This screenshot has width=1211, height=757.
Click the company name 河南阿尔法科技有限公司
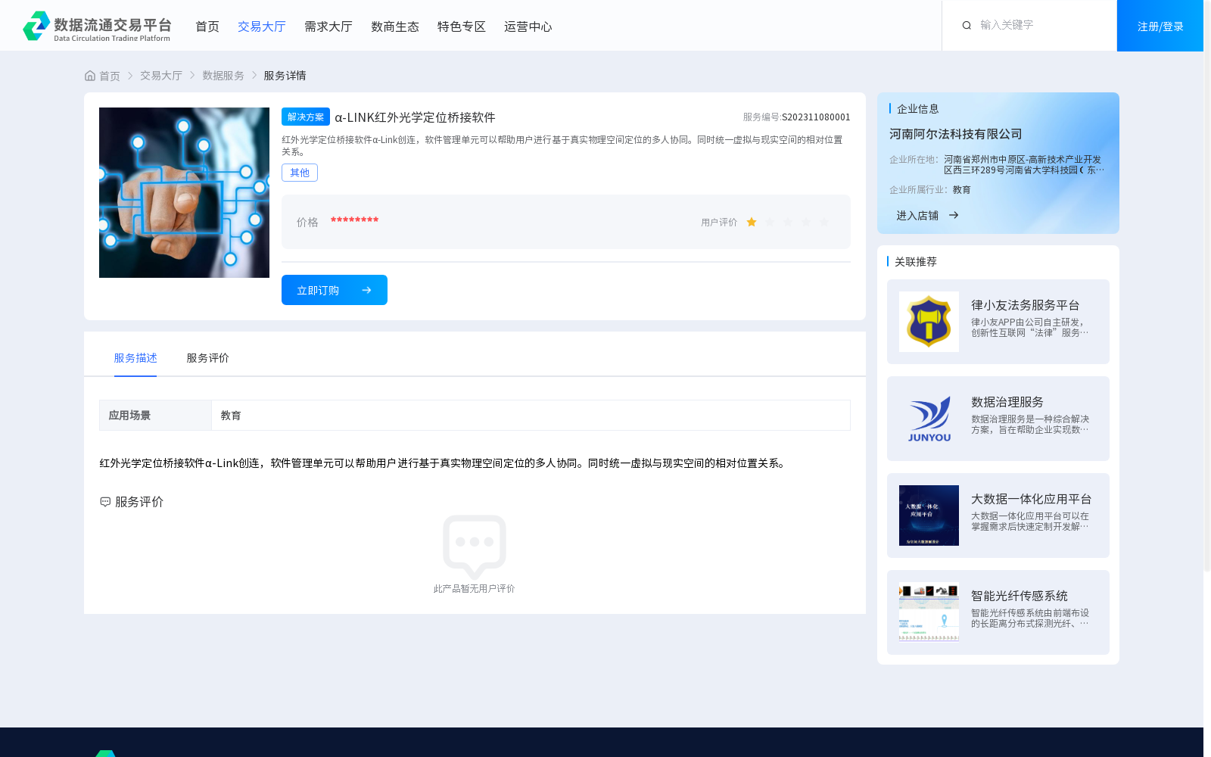click(x=956, y=134)
